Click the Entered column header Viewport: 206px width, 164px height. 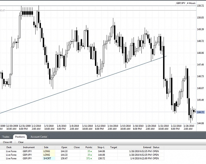click(147, 147)
